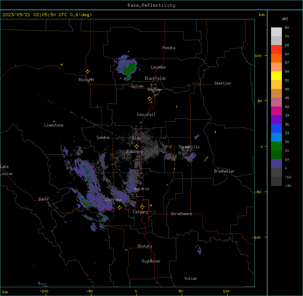Click the Ponoka city label
The width and height of the screenshot is (303, 296).
tap(169, 48)
